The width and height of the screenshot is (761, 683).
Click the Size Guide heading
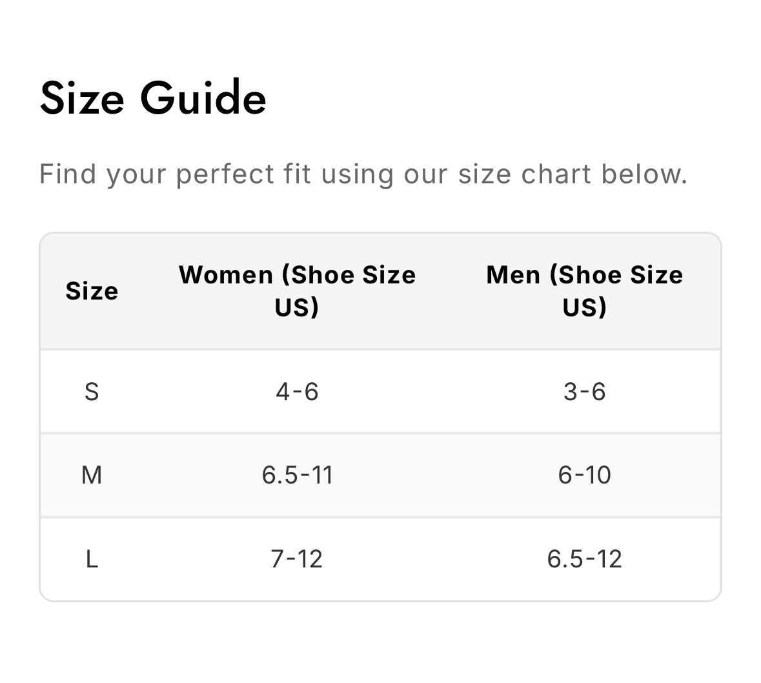pos(153,98)
